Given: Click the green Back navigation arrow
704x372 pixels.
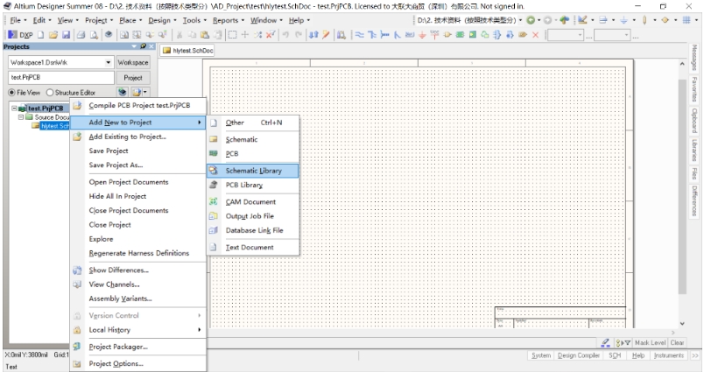Looking at the screenshot, I should pyautogui.click(x=531, y=20).
